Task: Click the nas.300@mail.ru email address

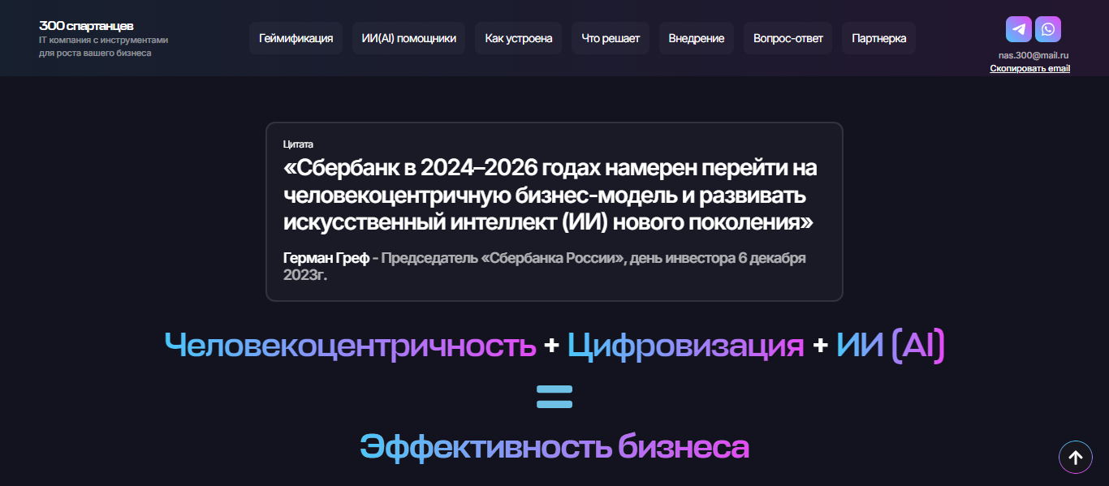Action: pos(1033,55)
